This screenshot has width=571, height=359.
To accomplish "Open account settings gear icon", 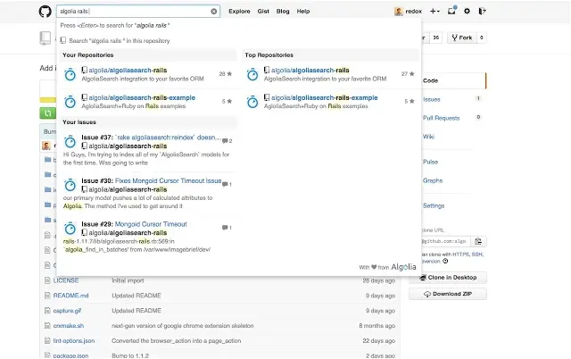I will [x=467, y=12].
